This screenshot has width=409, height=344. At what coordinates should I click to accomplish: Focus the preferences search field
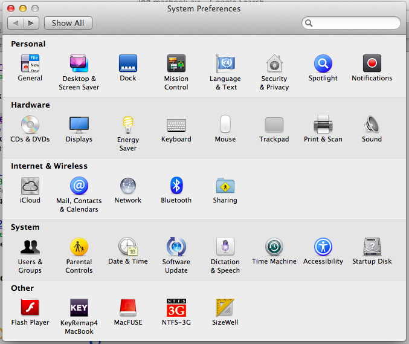pos(351,23)
